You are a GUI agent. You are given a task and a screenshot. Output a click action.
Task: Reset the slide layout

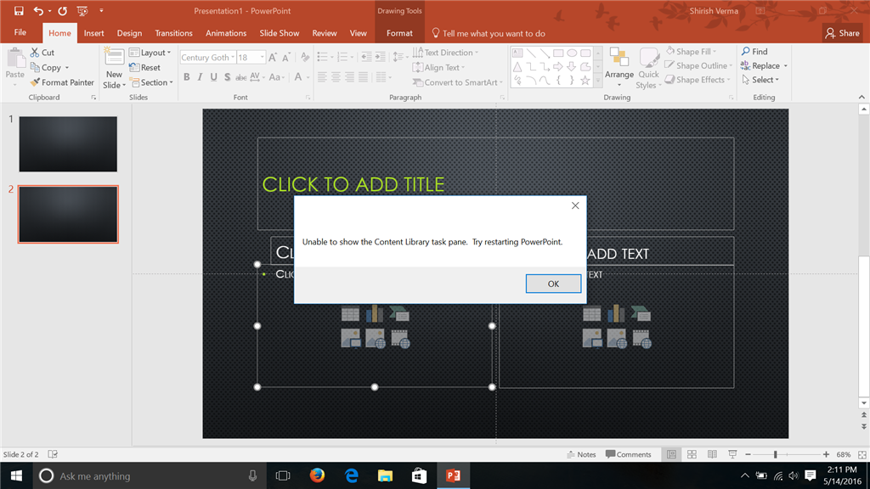point(144,67)
